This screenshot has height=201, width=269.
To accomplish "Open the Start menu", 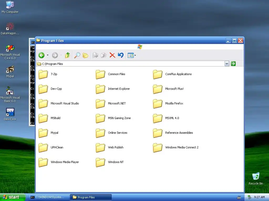I will 13,197.
